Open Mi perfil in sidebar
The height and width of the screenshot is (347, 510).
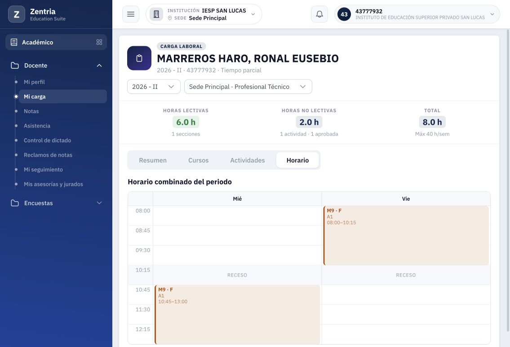click(63, 82)
